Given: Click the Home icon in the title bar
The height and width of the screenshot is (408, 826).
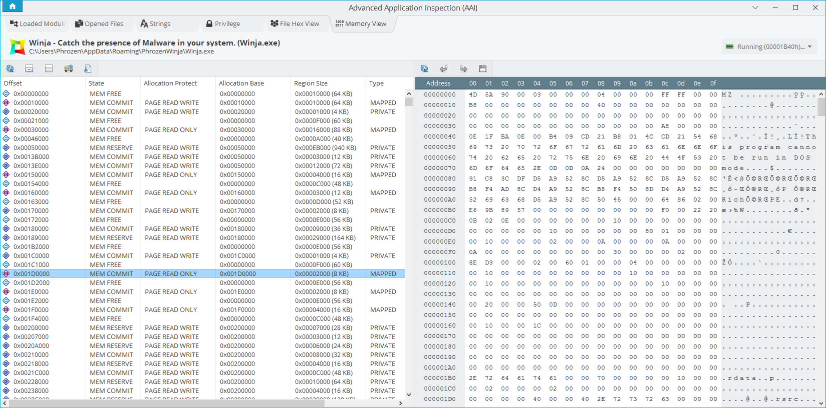Looking at the screenshot, I should pos(12,6).
